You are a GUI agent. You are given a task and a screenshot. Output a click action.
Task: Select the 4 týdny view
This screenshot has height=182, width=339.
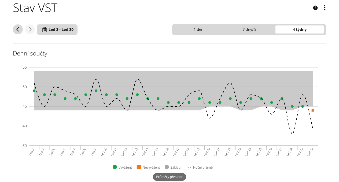pyautogui.click(x=300, y=29)
